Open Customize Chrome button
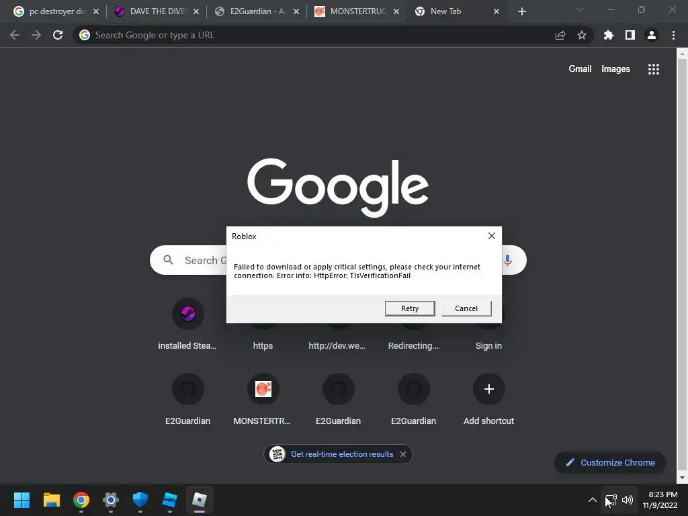688x516 pixels. pos(610,462)
